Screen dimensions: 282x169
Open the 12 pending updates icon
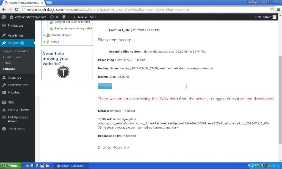52,17
